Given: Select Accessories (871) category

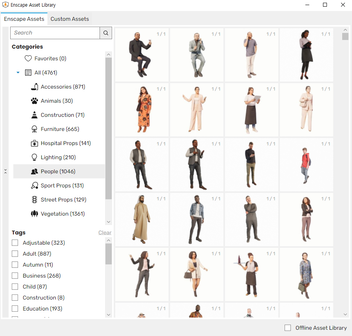Looking at the screenshot, I should pos(63,87).
